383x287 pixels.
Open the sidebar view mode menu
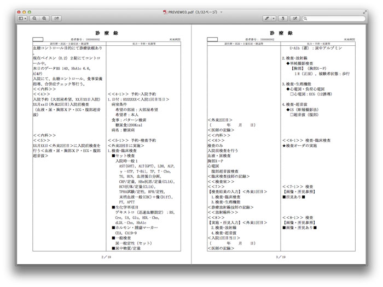point(22,19)
